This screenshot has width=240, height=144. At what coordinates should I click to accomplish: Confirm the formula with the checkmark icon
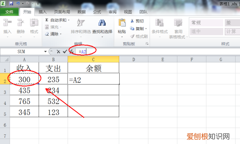pos(65,52)
